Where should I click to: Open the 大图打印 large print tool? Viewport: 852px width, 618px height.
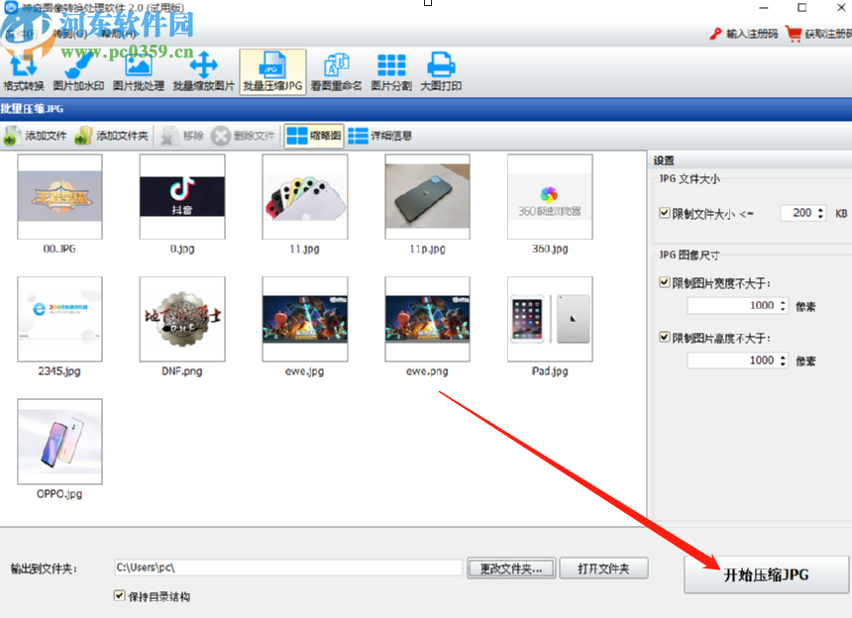[x=441, y=71]
